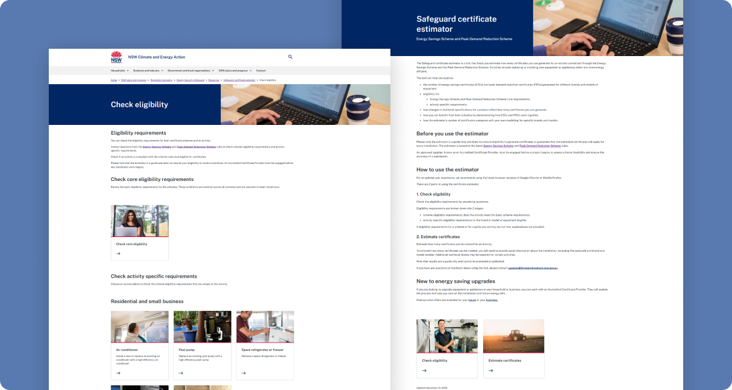
Task: Click the woman with laptop card image
Action: click(x=140, y=221)
